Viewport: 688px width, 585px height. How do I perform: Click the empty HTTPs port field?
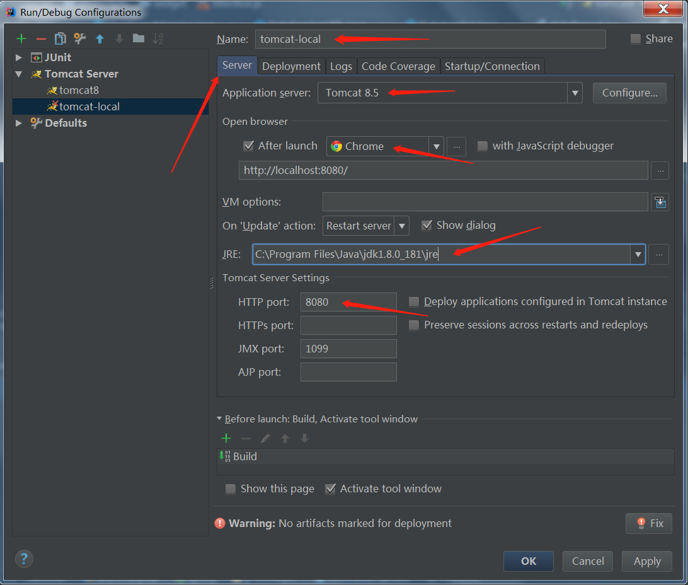(x=348, y=326)
